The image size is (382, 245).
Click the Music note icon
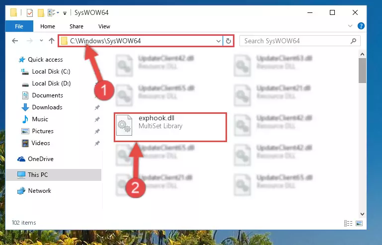pyautogui.click(x=25, y=119)
